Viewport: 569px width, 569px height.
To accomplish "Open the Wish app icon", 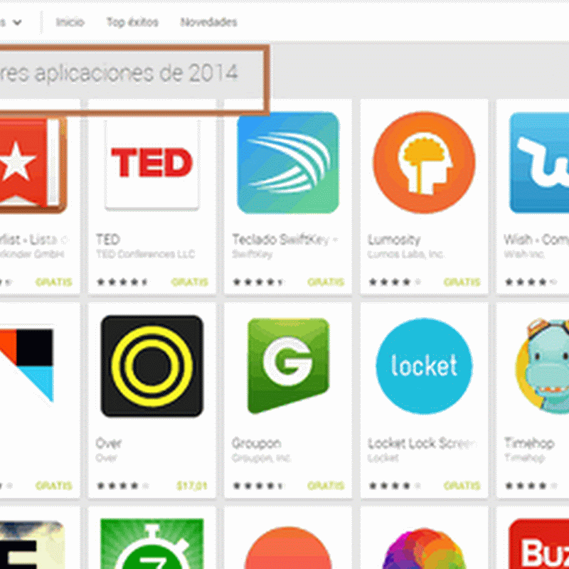I will tap(539, 163).
